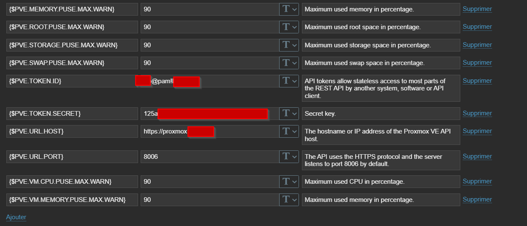The width and height of the screenshot is (527, 226).
Task: Click Ajouter to add a new macro
Action: (x=16, y=217)
